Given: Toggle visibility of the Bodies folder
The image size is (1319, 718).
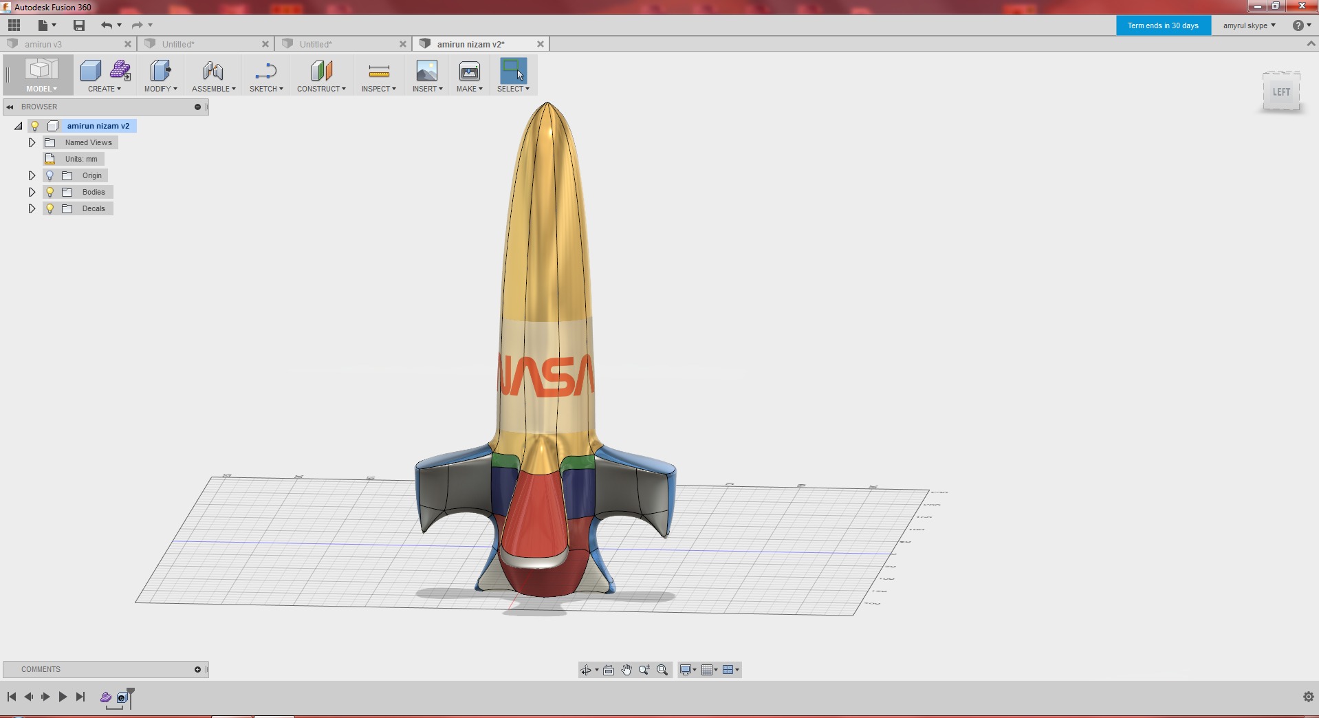Looking at the screenshot, I should tap(49, 192).
